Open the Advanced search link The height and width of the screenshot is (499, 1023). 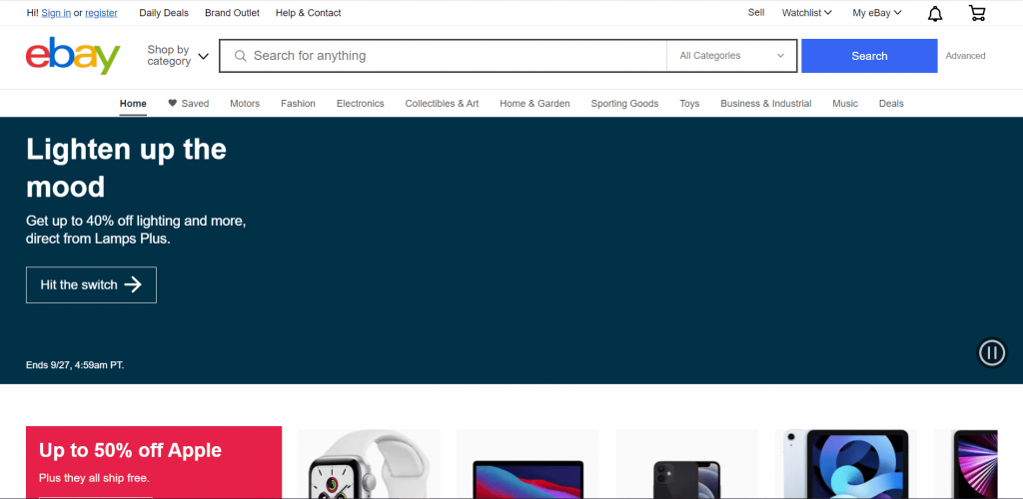[x=966, y=56]
